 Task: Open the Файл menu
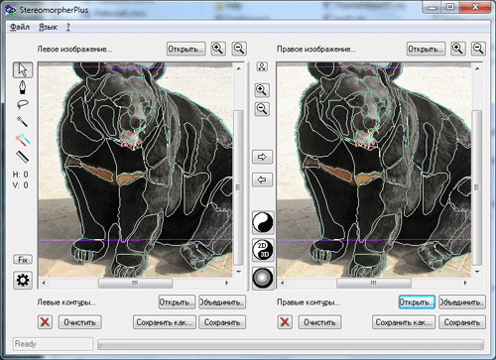20,27
